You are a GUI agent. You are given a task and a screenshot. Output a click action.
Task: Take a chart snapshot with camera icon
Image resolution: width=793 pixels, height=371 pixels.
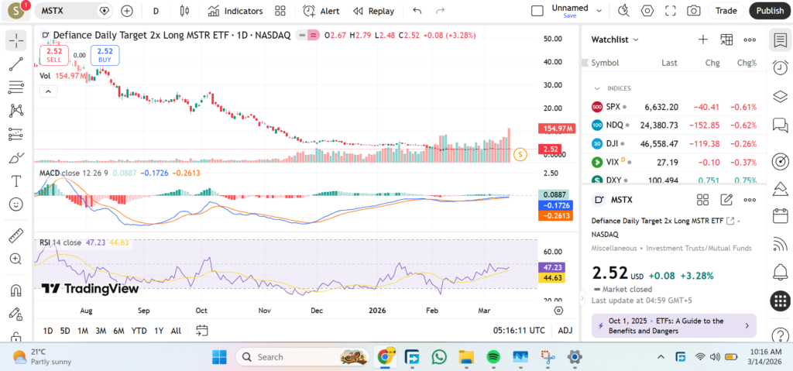click(694, 11)
